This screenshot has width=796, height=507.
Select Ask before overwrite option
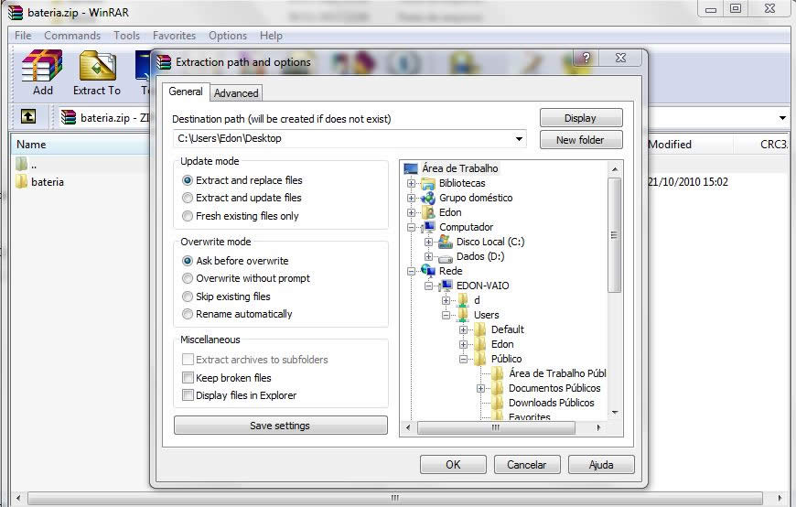tap(188, 261)
